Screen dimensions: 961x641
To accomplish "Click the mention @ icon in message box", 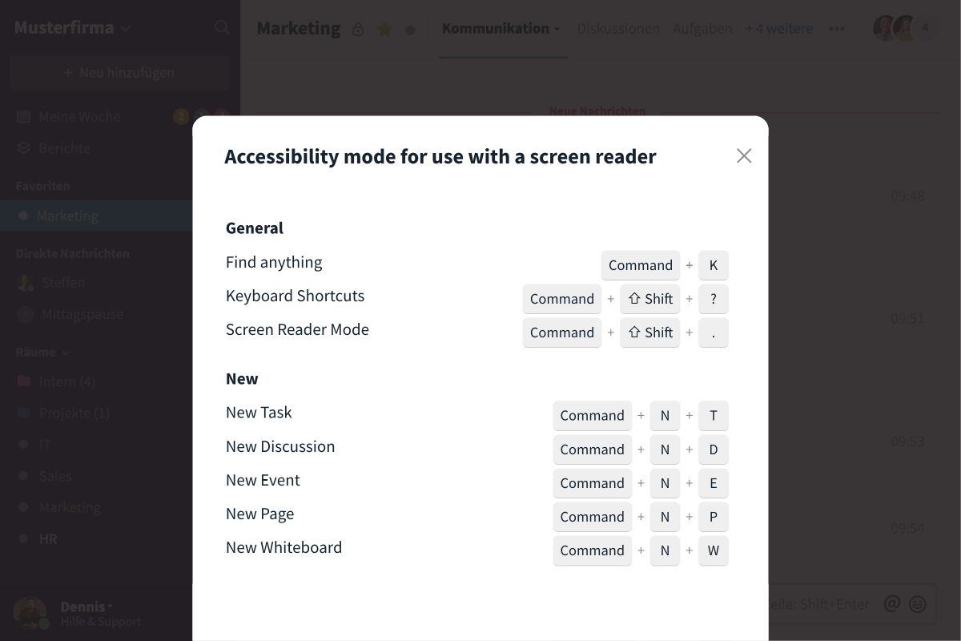I will coord(891,603).
